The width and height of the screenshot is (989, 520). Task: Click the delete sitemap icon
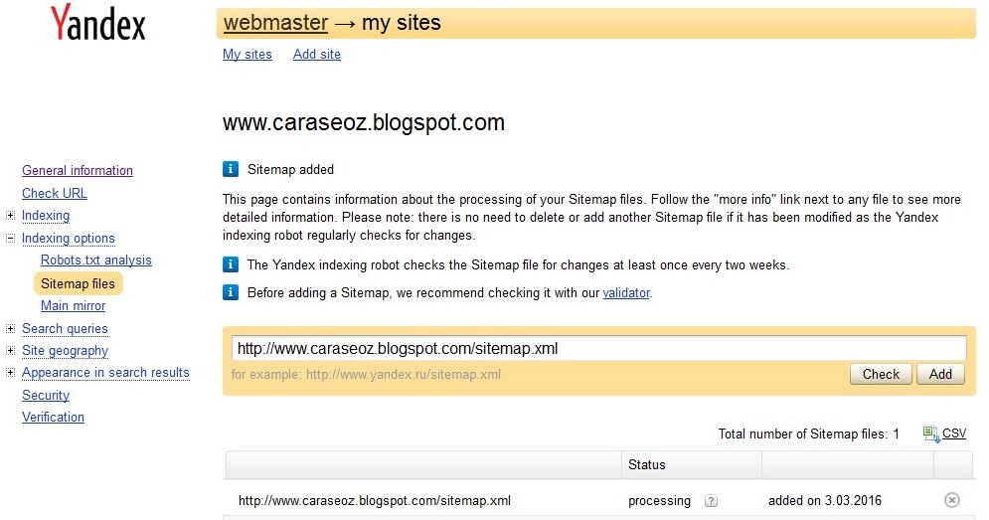(951, 500)
